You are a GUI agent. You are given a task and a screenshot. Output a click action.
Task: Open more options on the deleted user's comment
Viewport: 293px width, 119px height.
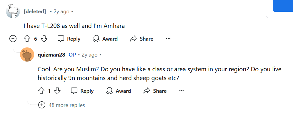[x=168, y=39]
